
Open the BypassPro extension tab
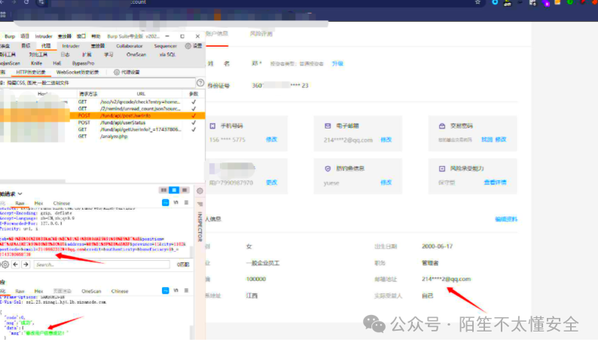click(x=83, y=63)
